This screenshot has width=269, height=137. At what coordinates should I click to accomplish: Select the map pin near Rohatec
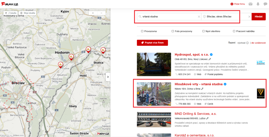tap(88, 49)
